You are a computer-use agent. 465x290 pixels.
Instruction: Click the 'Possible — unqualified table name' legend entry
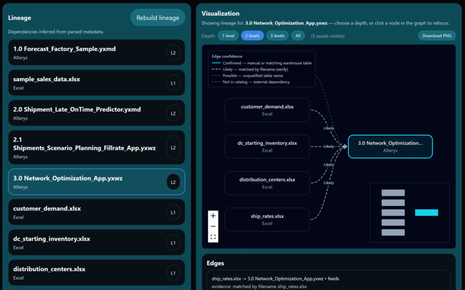pyautogui.click(x=247, y=76)
